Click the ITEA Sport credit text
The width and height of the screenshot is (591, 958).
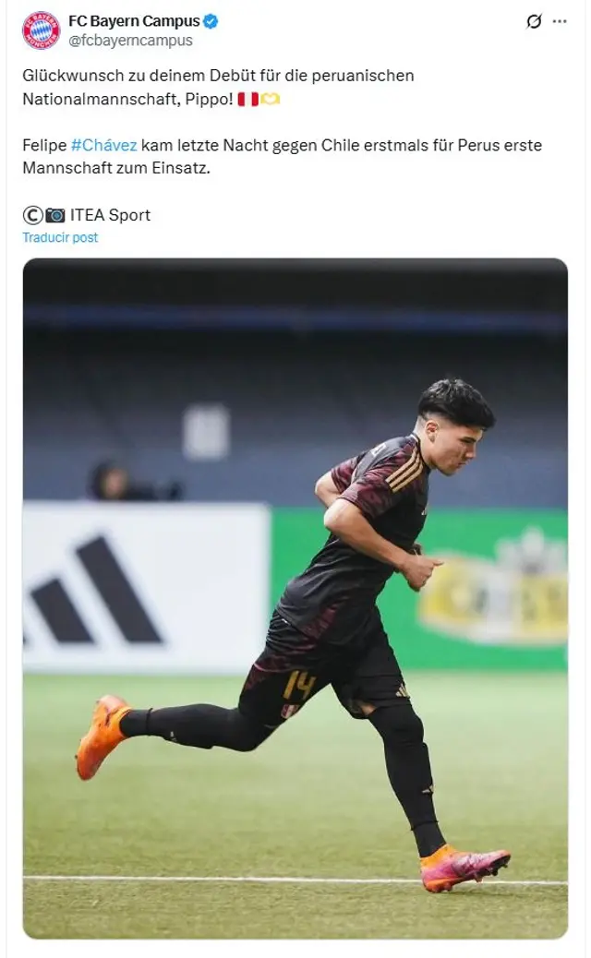(110, 215)
